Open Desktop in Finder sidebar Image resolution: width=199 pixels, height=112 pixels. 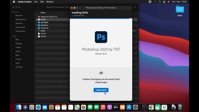point(19,23)
